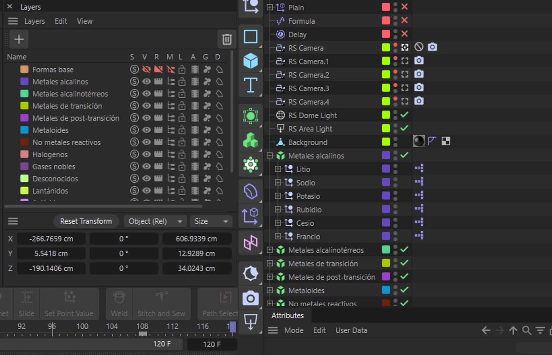
Task: Open the User Data menu
Action: pyautogui.click(x=351, y=330)
